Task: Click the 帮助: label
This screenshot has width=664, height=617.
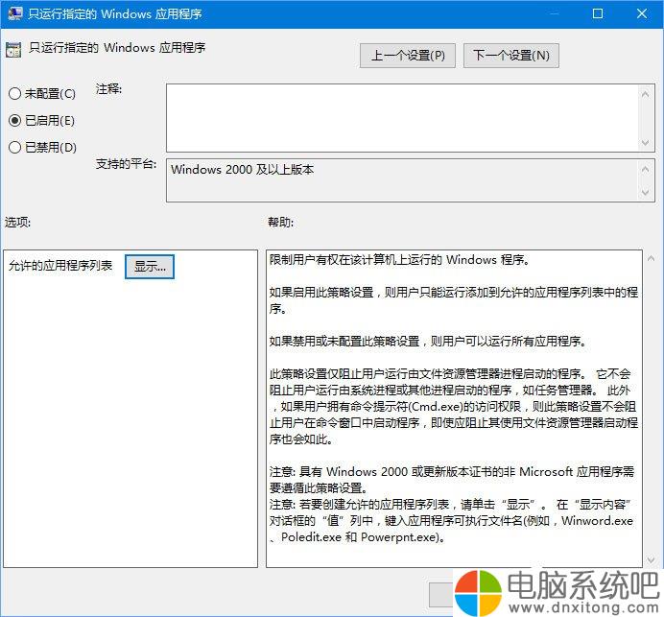Action: tap(280, 222)
